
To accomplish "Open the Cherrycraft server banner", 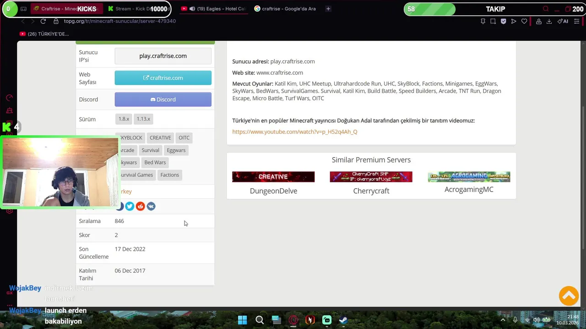I will tap(371, 177).
